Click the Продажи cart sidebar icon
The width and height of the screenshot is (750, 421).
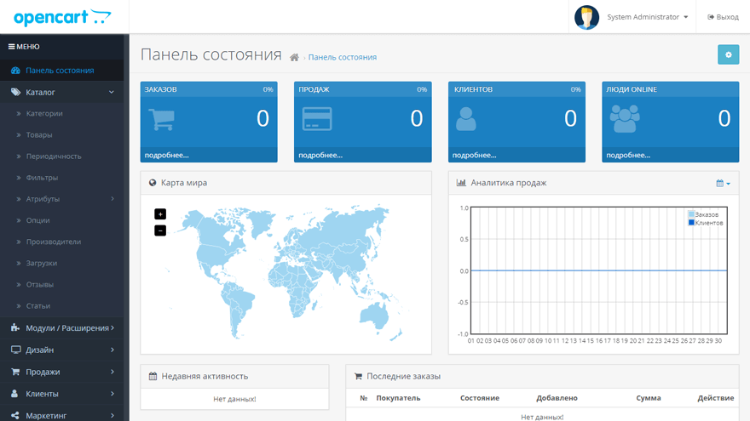15,372
